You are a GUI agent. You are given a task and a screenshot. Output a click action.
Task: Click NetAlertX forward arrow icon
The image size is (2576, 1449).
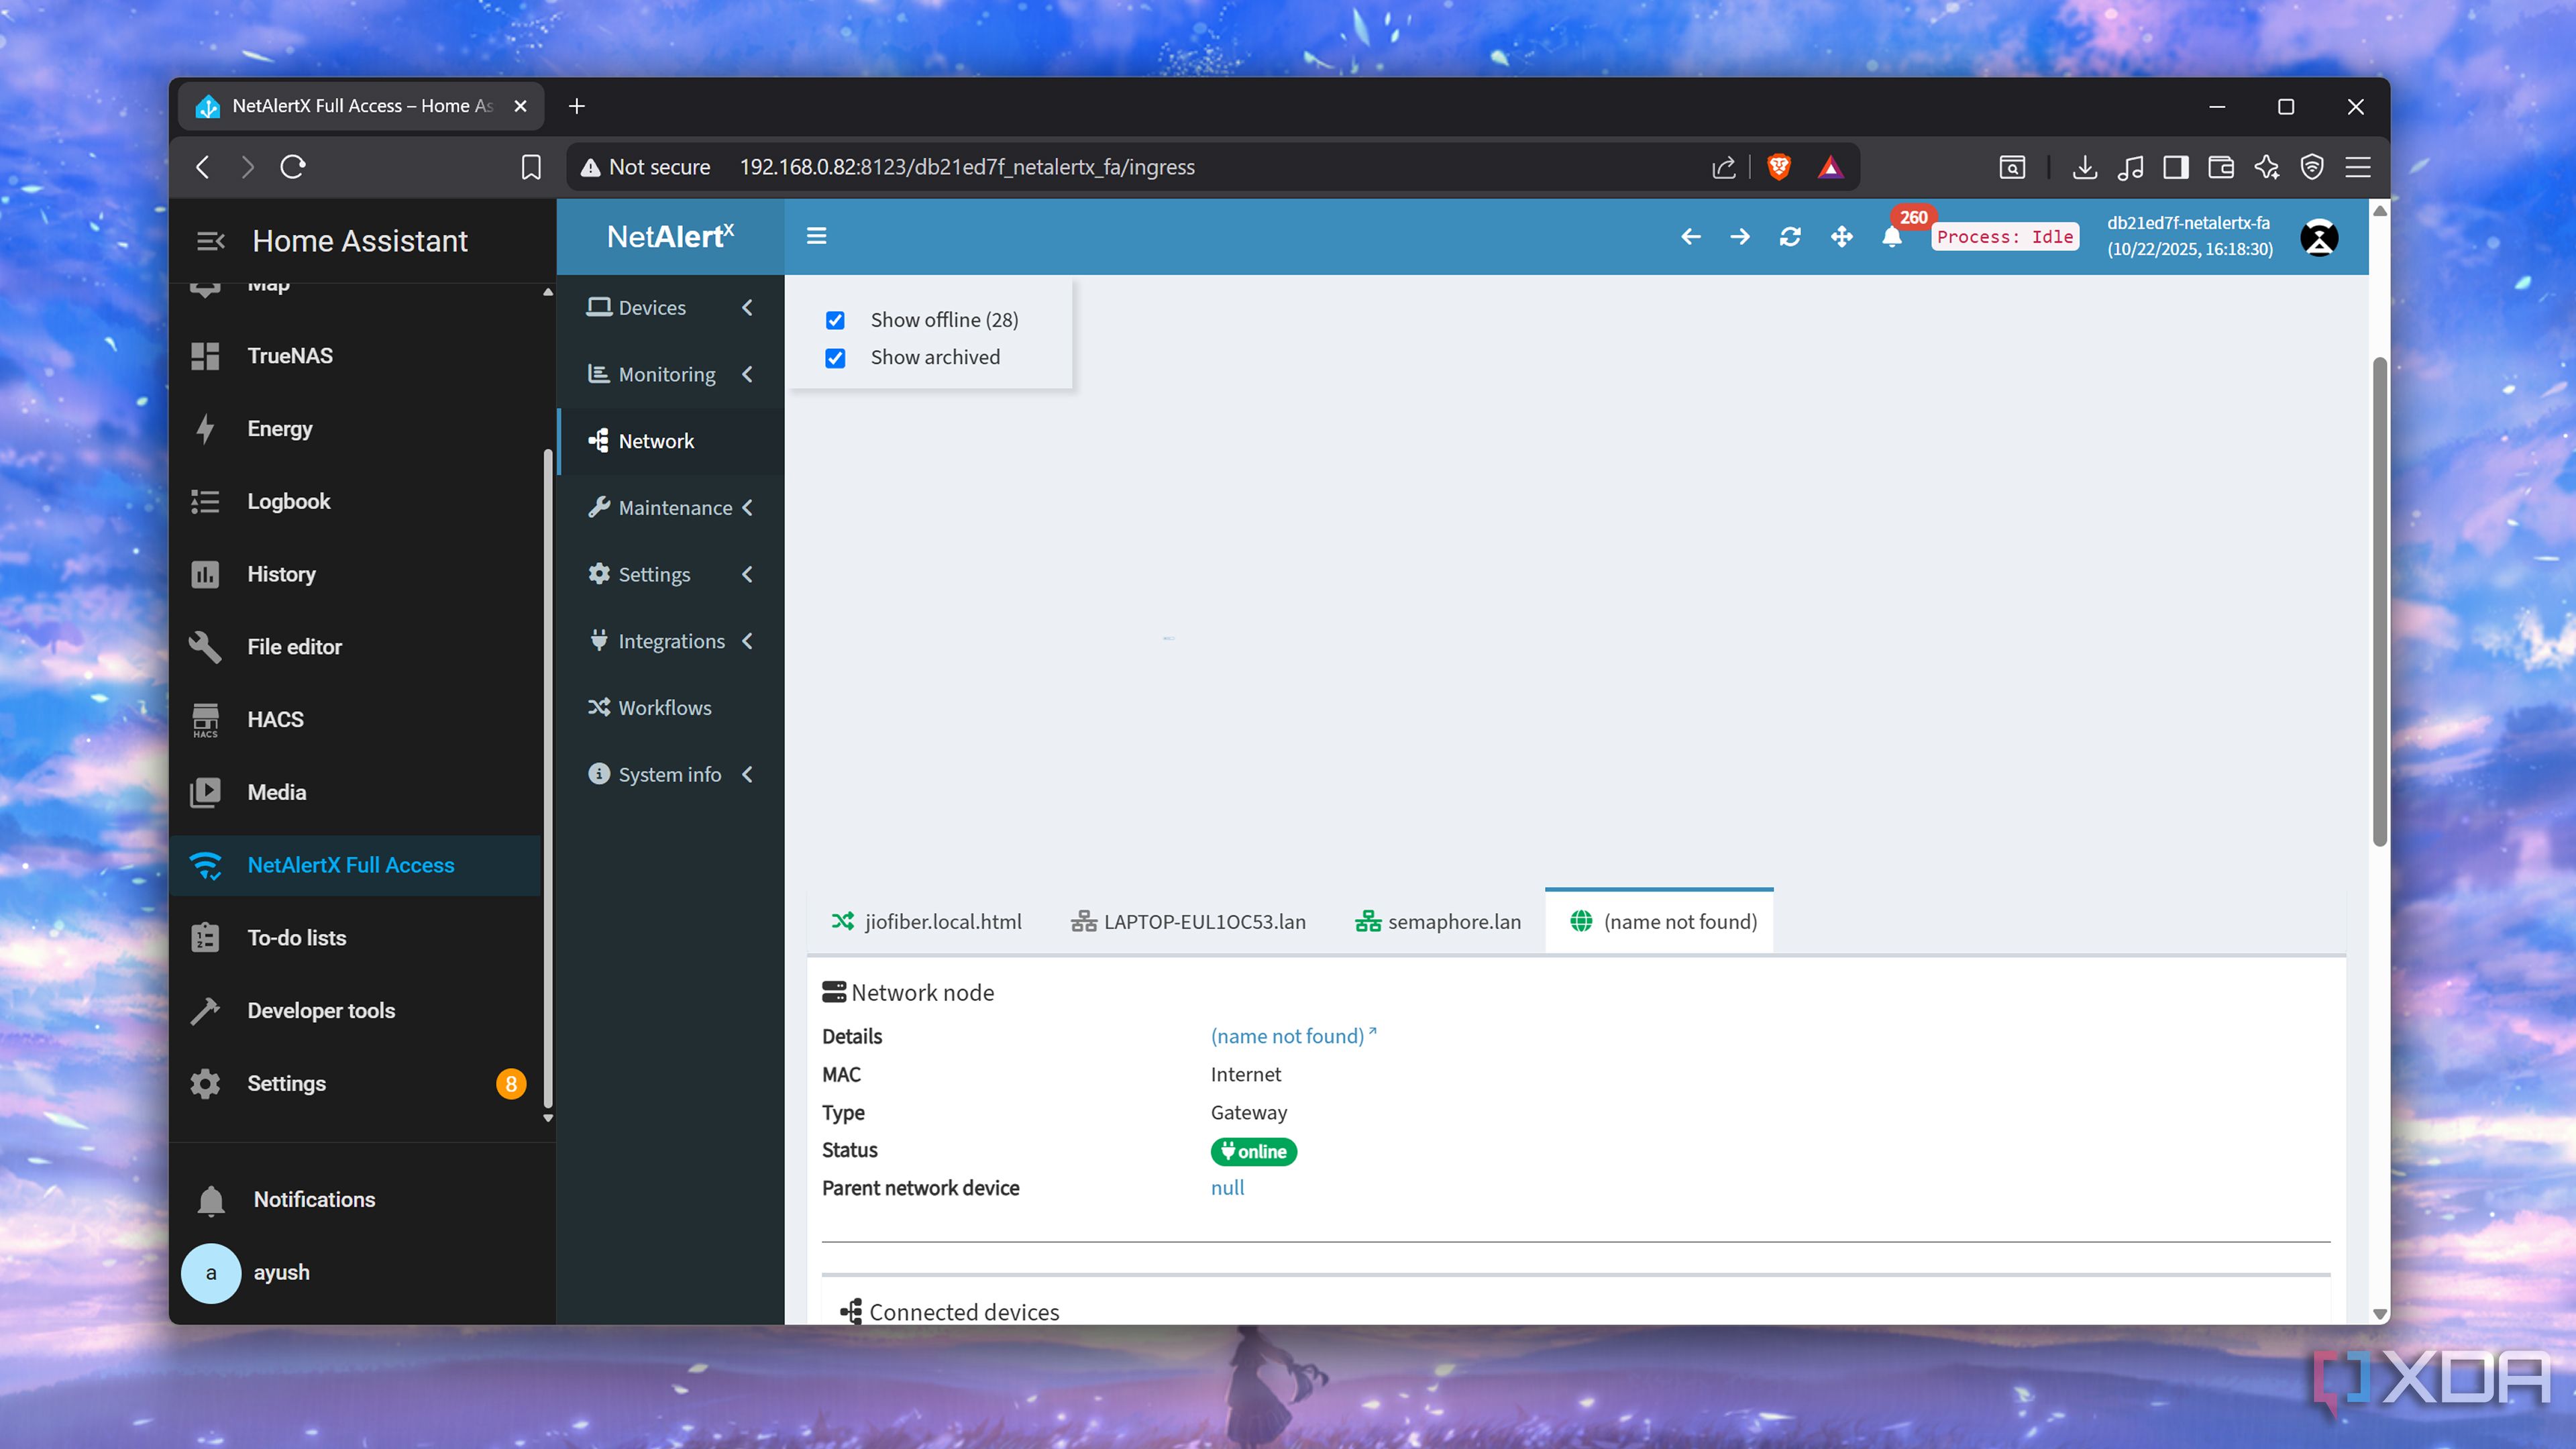point(1740,237)
